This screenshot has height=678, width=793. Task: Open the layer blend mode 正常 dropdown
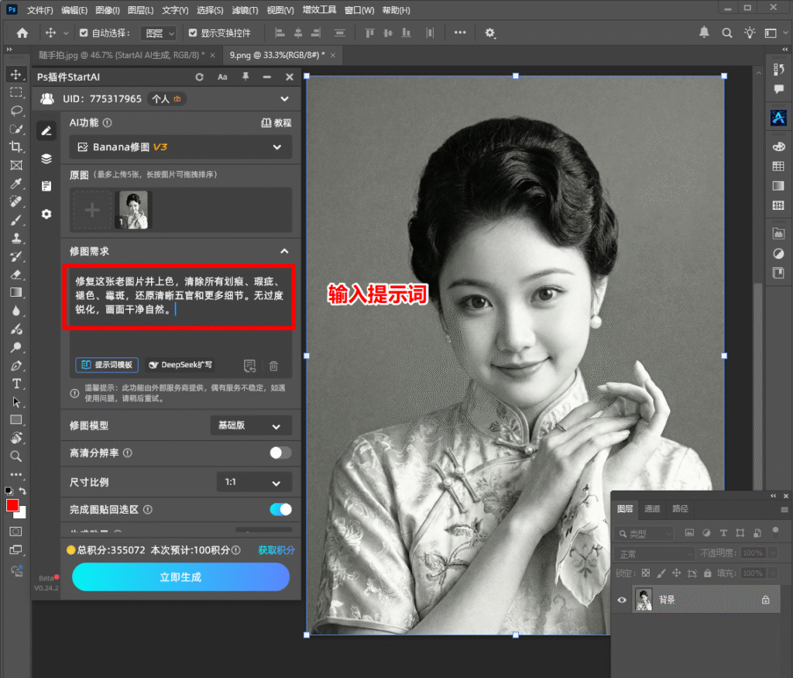tap(655, 554)
